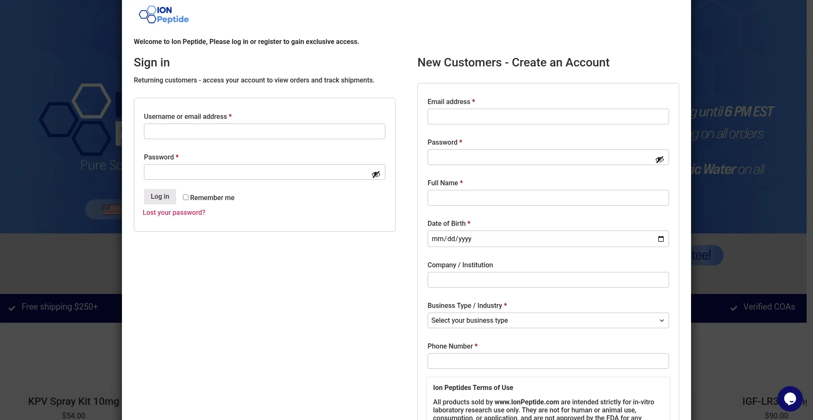
Task: Open the www.IonPeptide.com terms link
Action: (x=526, y=402)
